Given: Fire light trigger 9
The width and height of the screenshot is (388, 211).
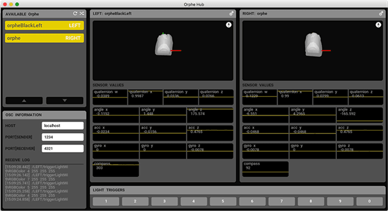Looking at the screenshot, I should (x=340, y=201).
